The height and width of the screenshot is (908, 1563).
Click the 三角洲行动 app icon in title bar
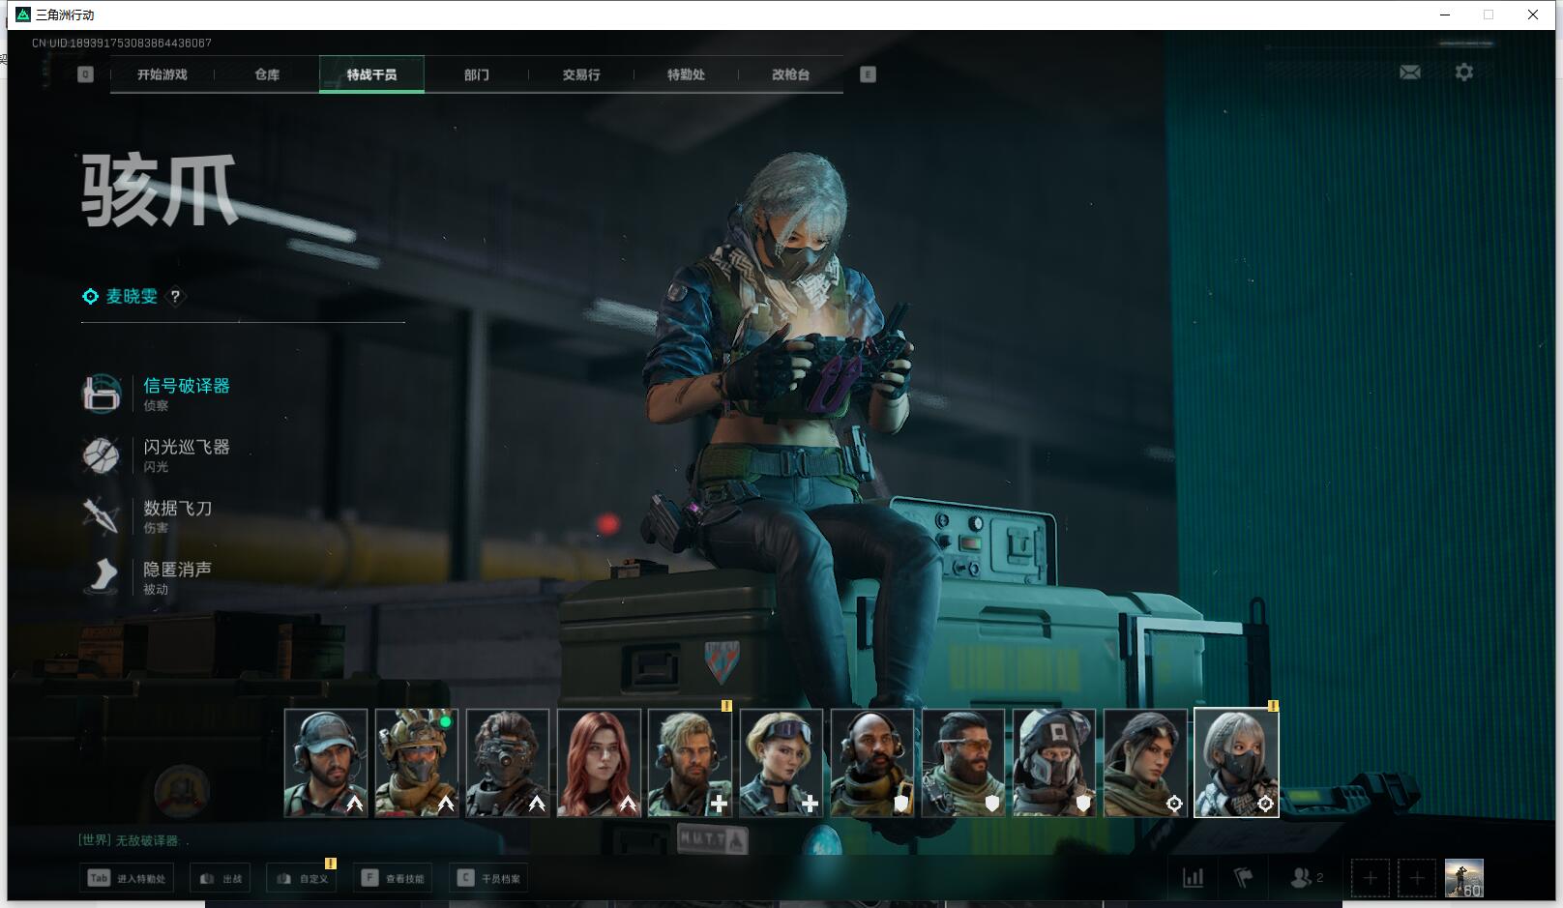point(23,15)
